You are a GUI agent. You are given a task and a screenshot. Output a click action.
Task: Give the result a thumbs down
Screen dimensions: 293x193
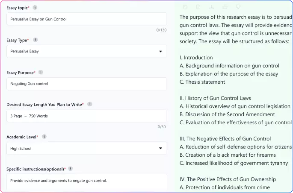pyautogui.click(x=238, y=7)
